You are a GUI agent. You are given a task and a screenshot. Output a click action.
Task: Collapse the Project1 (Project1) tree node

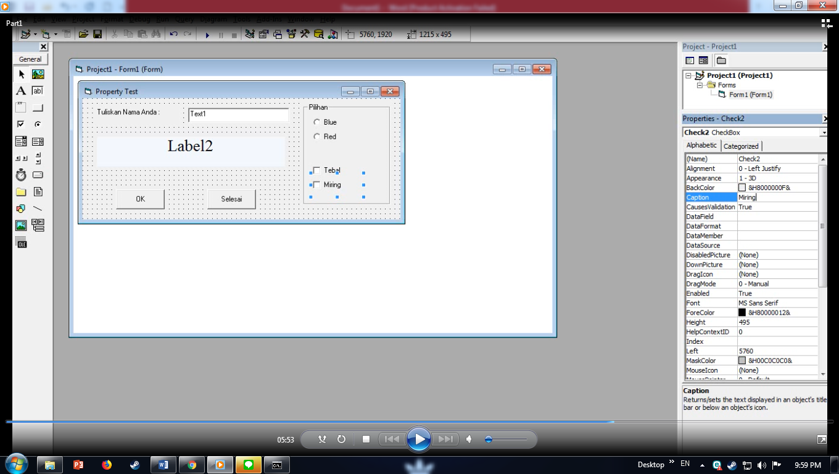pyautogui.click(x=689, y=75)
